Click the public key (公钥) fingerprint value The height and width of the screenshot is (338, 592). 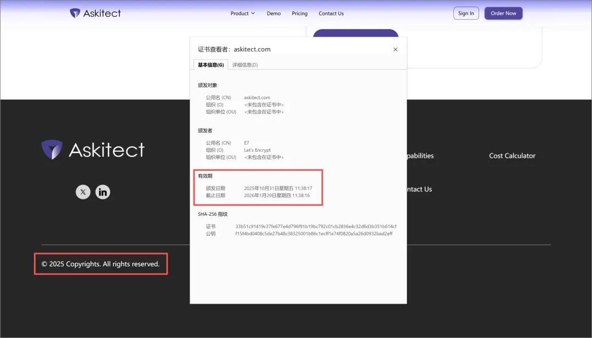[x=314, y=233]
